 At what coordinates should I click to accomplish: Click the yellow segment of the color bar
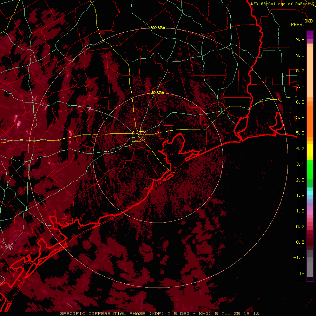[310, 150]
